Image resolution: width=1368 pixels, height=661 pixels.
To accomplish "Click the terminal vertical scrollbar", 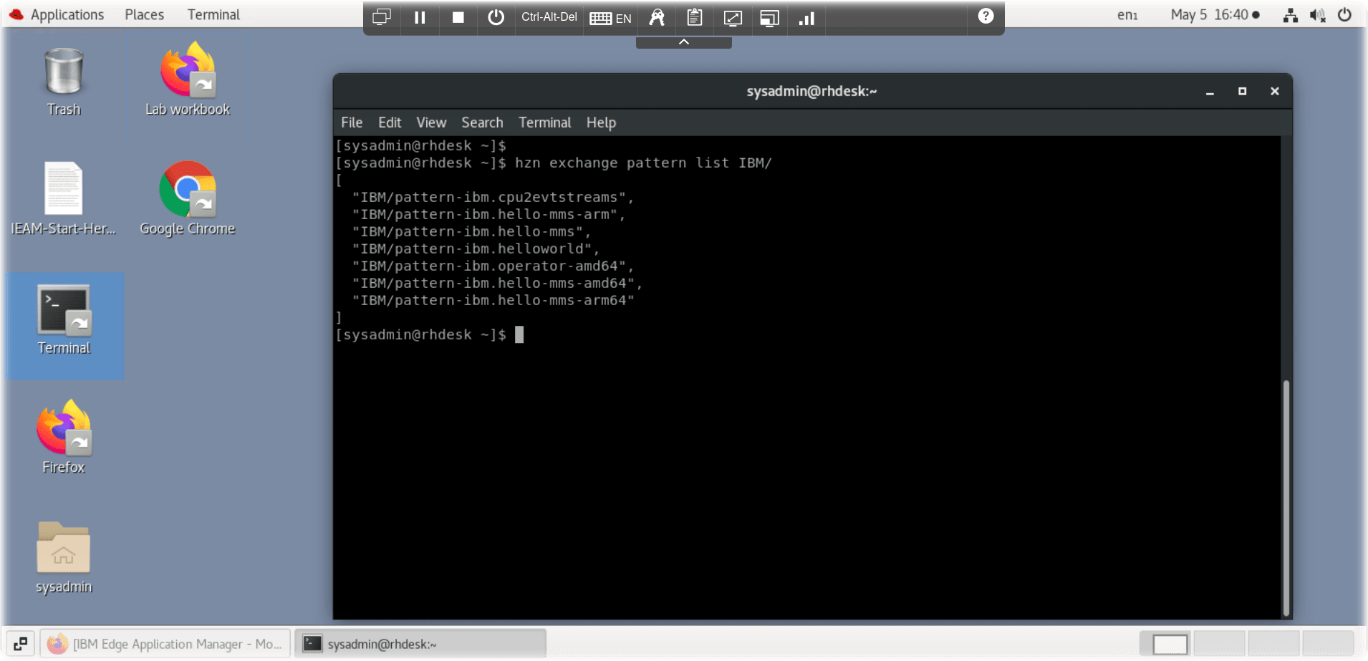I will click(x=1286, y=498).
